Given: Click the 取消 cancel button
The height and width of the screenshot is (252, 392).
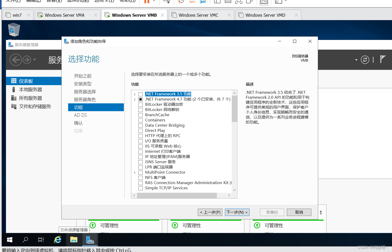Looking at the screenshot, I should tap(299, 212).
